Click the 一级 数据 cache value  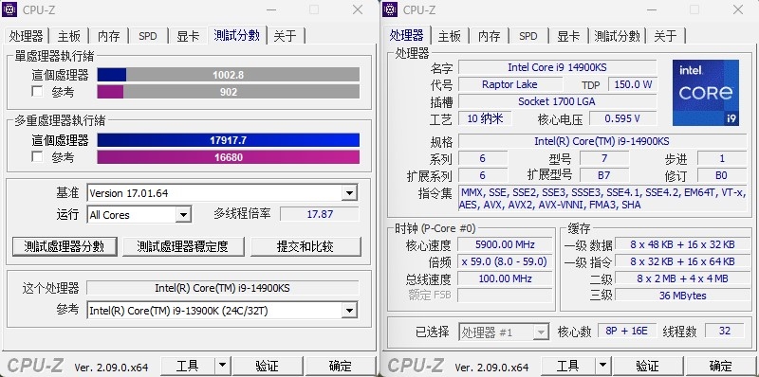coord(682,244)
